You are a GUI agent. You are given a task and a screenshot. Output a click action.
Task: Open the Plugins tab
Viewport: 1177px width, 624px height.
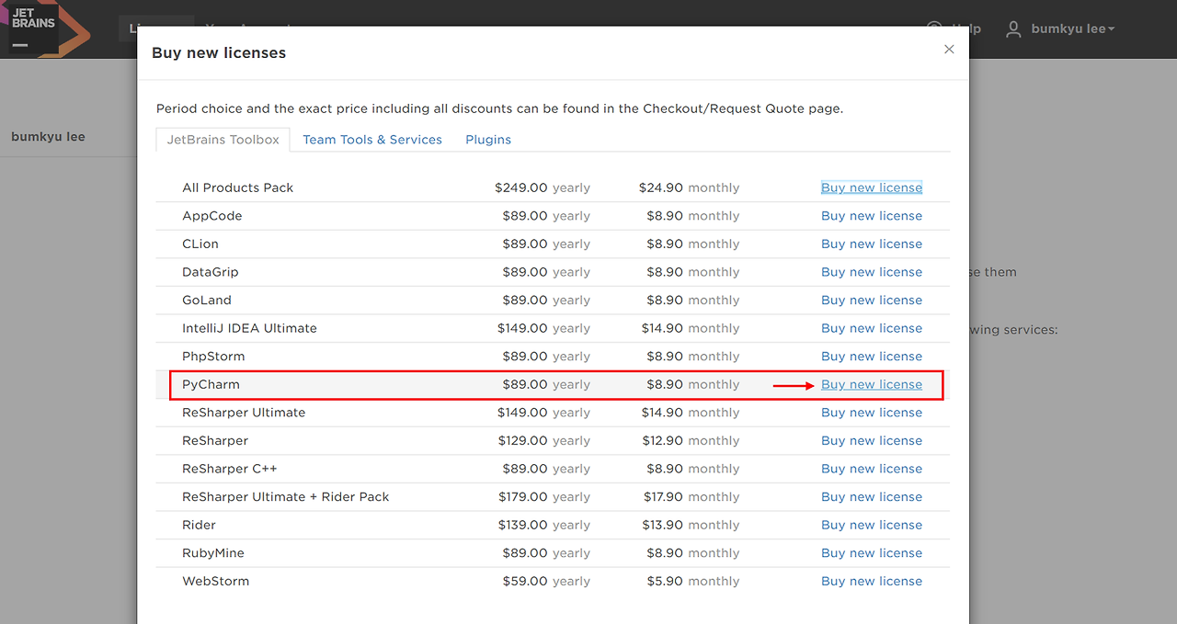point(488,140)
